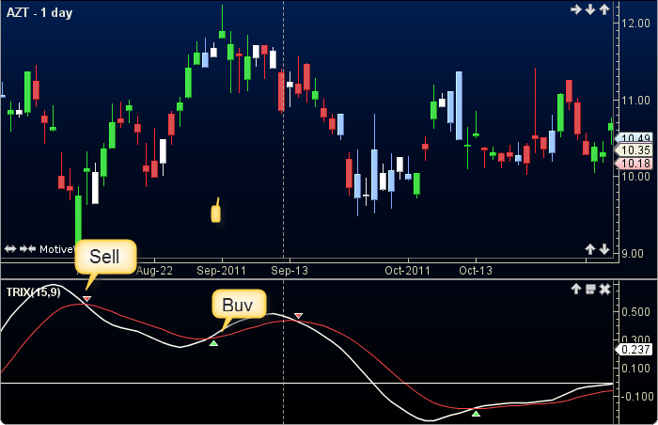The height and width of the screenshot is (425, 658).
Task: Click the red sell marker near Sep-13
Action: coord(298,315)
